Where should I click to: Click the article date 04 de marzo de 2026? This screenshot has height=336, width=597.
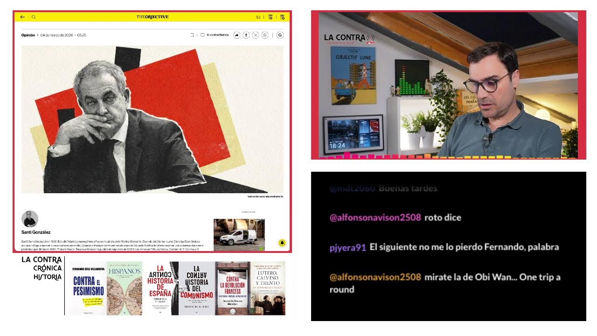point(56,35)
